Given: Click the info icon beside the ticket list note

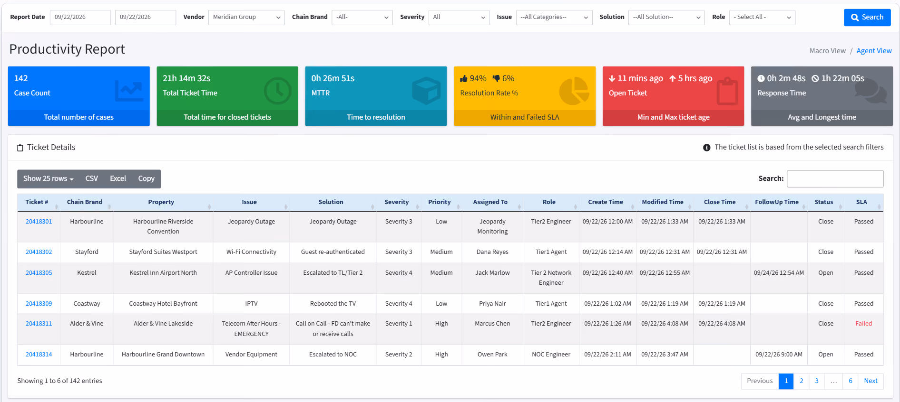Looking at the screenshot, I should (x=707, y=148).
